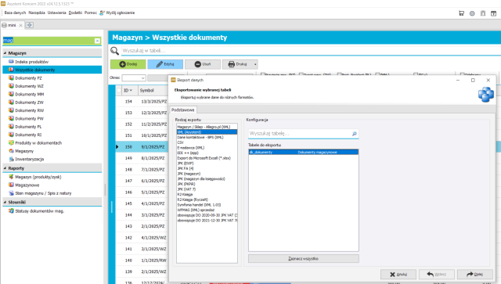Open the Okres period combo box
This screenshot has width=501, height=284.
(134, 77)
